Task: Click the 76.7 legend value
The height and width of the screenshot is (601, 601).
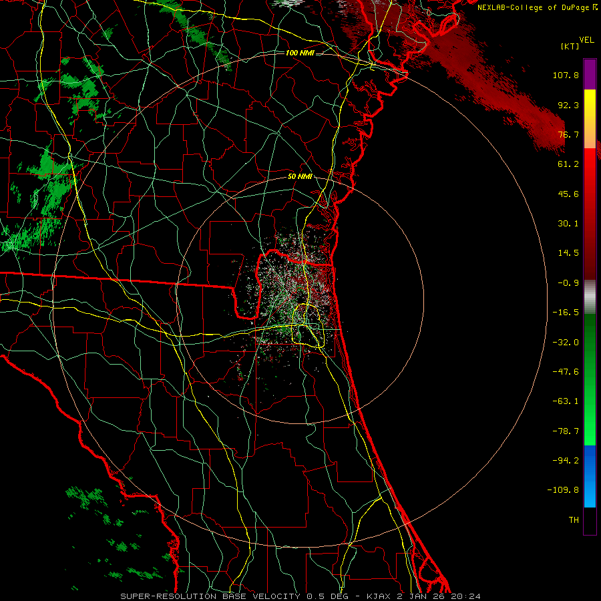Action: coord(568,134)
